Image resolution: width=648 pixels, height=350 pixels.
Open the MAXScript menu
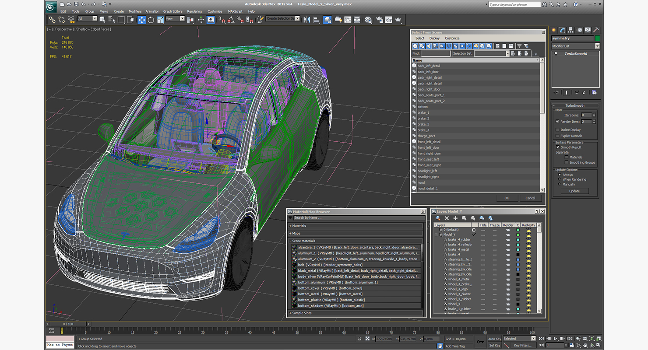click(x=235, y=11)
